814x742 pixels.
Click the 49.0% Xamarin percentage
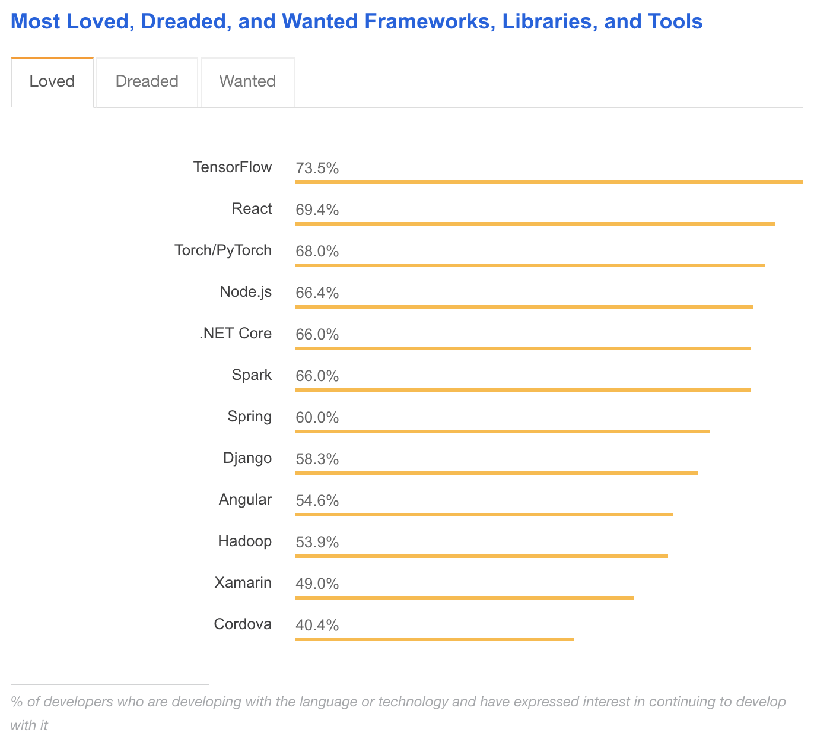pos(317,584)
